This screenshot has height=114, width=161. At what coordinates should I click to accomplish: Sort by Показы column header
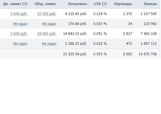[150, 4]
